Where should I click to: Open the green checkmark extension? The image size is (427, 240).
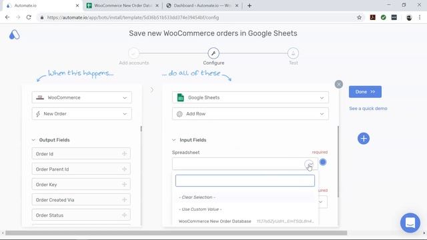tap(384, 17)
